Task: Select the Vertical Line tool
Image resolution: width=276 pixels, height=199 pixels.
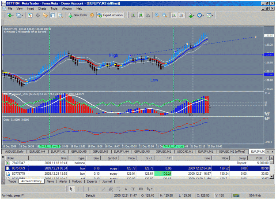Action: pos(88,189)
